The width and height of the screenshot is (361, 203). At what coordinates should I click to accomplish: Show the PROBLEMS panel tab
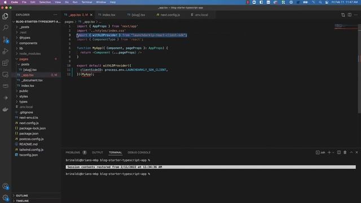click(73, 152)
